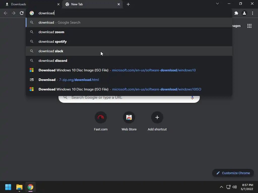Open the Web Store shortcut
Viewport: 258px width, 193px height.
click(x=129, y=121)
